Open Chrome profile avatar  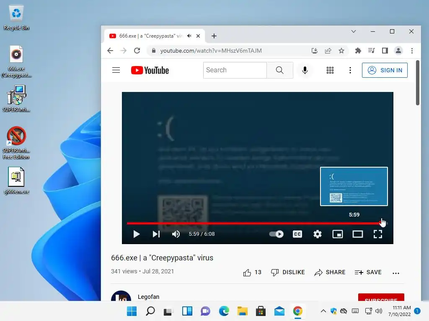(x=398, y=51)
